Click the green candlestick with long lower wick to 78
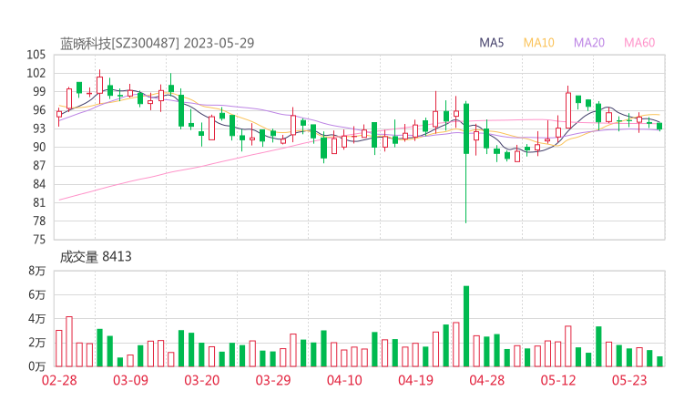Viewport: 674px width, 401px height. 466,162
